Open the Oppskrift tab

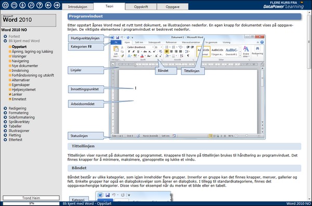point(141,7)
